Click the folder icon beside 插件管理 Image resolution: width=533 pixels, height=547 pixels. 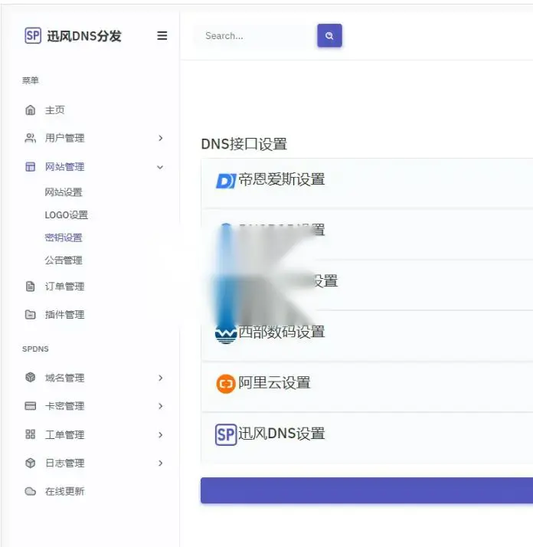click(31, 315)
